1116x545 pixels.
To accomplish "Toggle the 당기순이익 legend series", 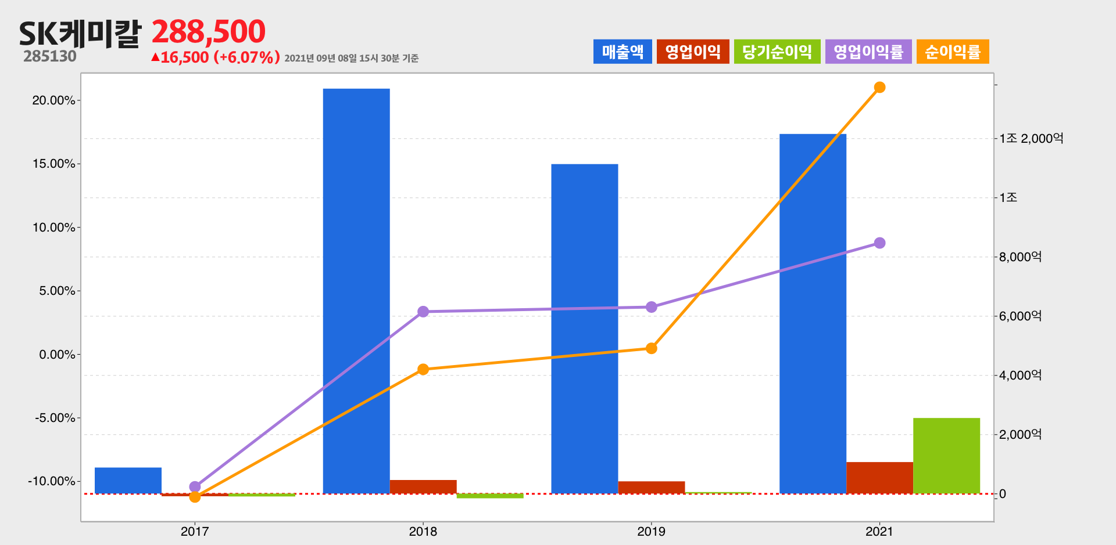I will 777,52.
